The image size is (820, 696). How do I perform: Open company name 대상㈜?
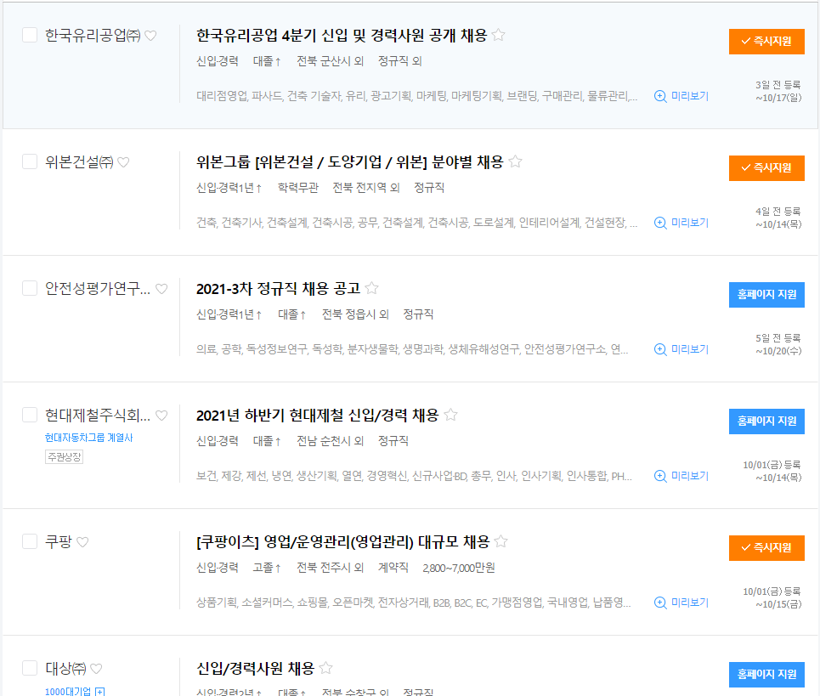(66, 668)
